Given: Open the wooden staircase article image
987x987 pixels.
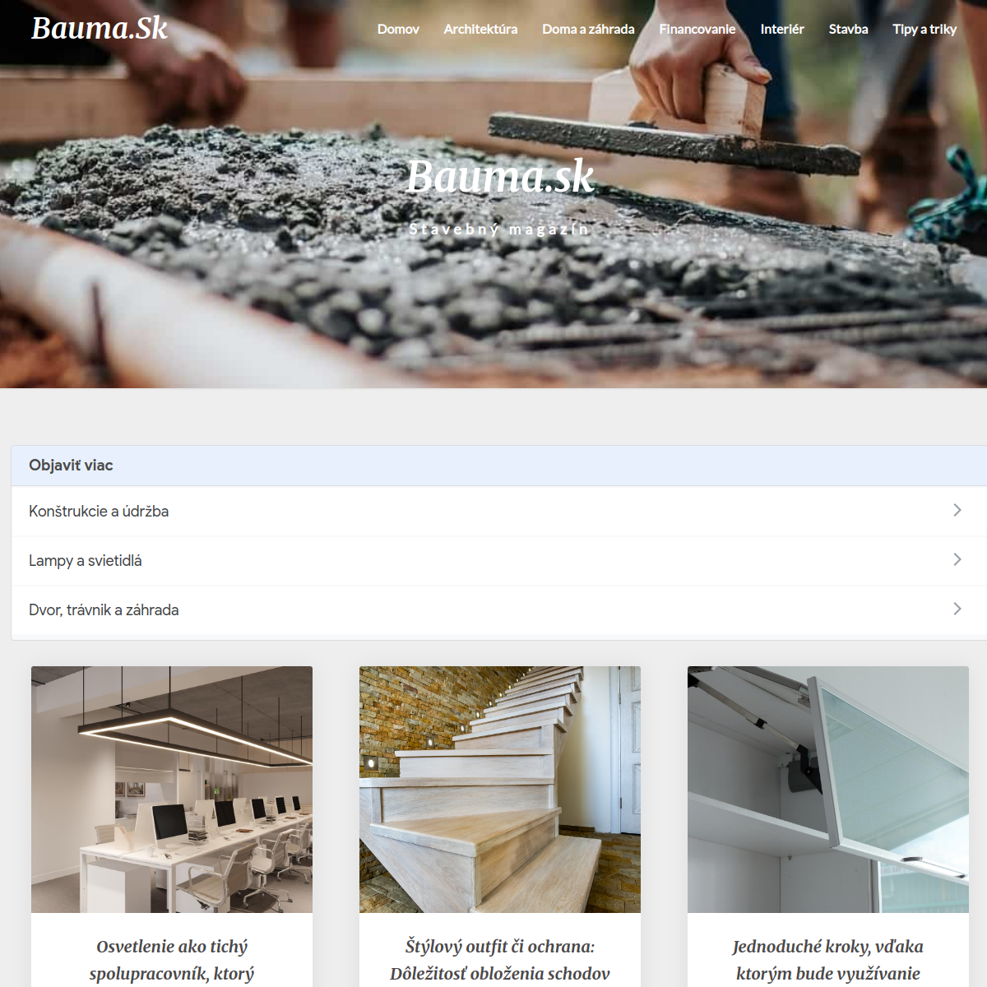Looking at the screenshot, I should tap(500, 790).
